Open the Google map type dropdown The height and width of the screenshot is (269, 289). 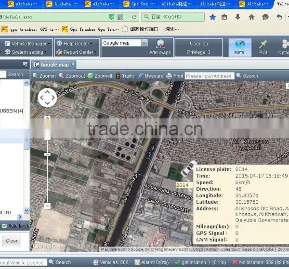(x=144, y=43)
